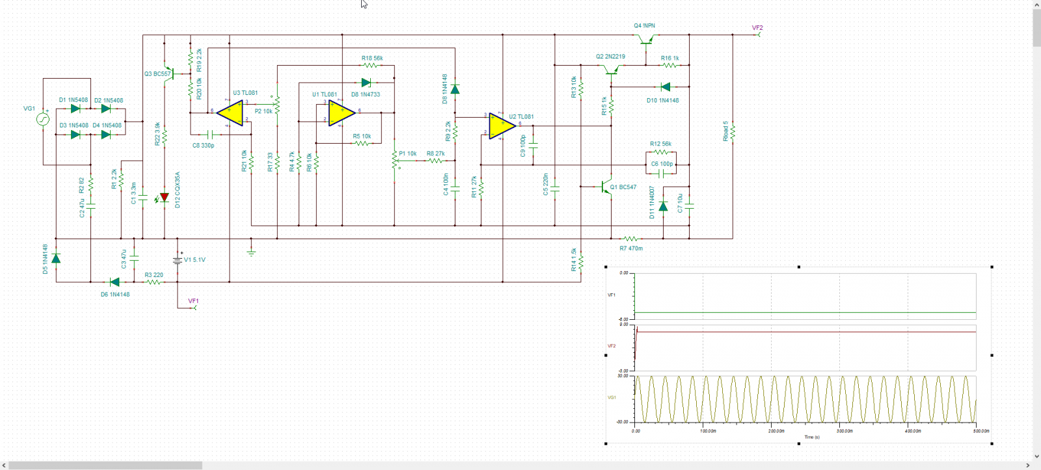The height and width of the screenshot is (470, 1041).
Task: Click the U1 TL081 op-amp symbol
Action: point(341,114)
